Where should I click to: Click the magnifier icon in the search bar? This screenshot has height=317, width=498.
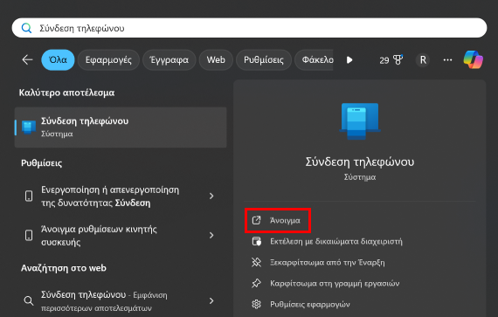point(26,28)
